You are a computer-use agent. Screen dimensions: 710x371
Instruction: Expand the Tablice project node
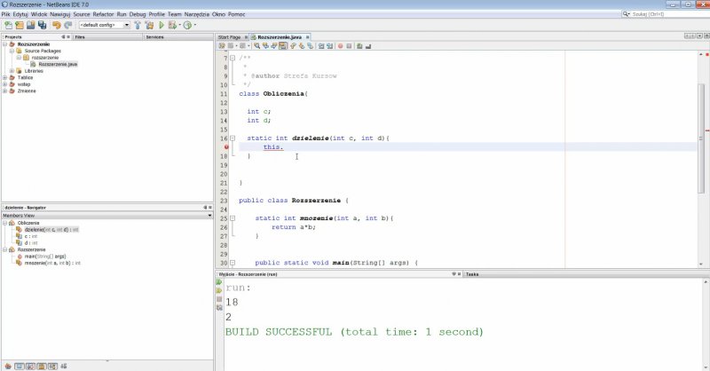tap(5, 77)
